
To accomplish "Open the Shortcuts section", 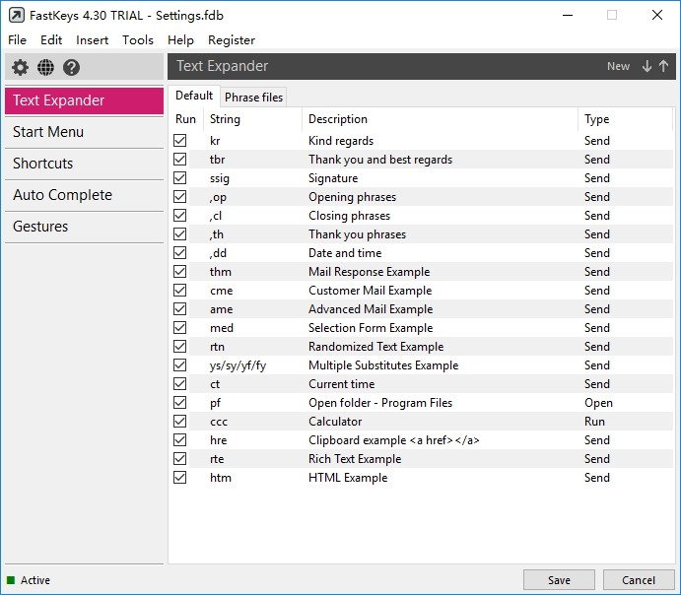I will pos(84,164).
